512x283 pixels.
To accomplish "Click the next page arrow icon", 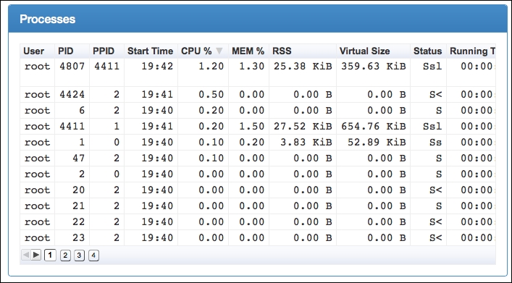I will tap(36, 255).
